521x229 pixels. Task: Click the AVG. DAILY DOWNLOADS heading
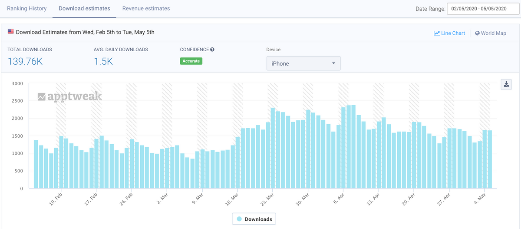pyautogui.click(x=121, y=50)
